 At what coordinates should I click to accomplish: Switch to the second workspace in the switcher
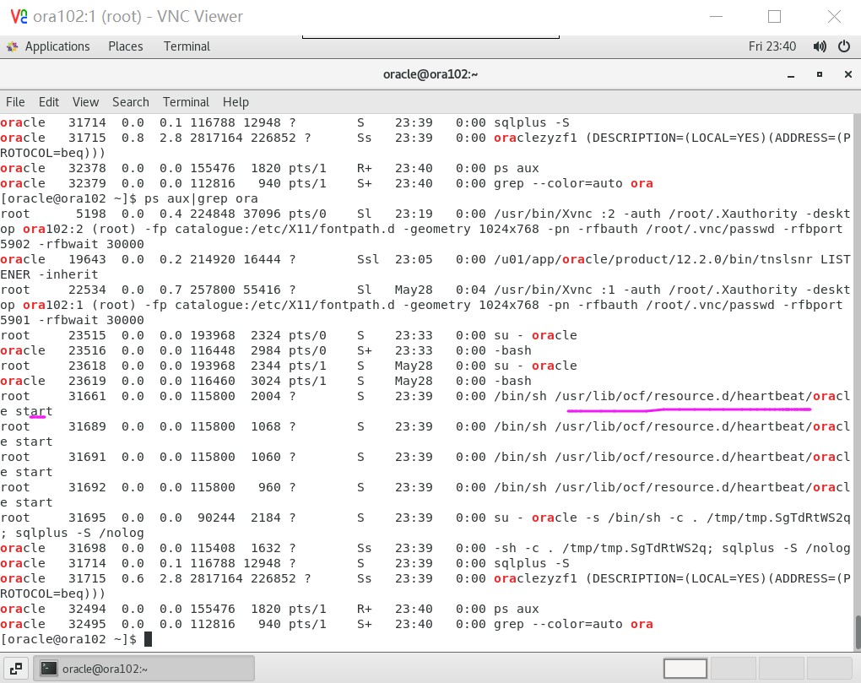tap(734, 667)
